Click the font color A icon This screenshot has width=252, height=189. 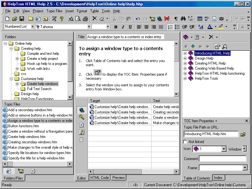pos(210,27)
